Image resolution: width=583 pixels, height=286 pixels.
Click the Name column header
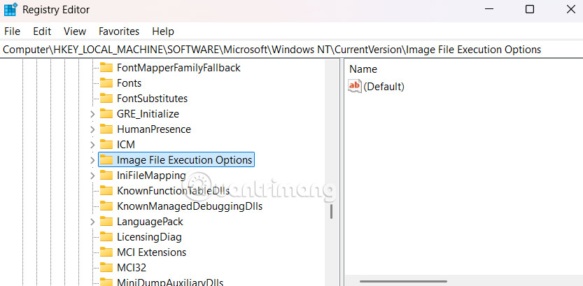click(x=363, y=69)
